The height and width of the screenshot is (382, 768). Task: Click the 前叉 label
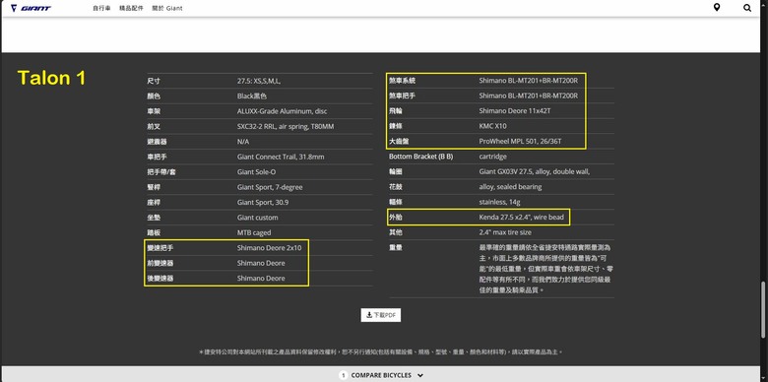tap(154, 126)
